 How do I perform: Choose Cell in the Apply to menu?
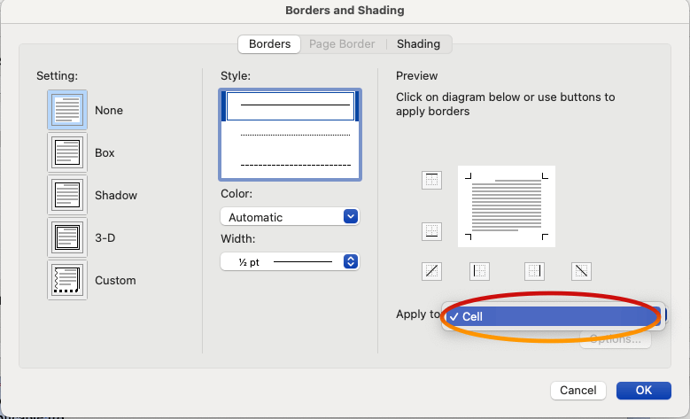tap(553, 316)
